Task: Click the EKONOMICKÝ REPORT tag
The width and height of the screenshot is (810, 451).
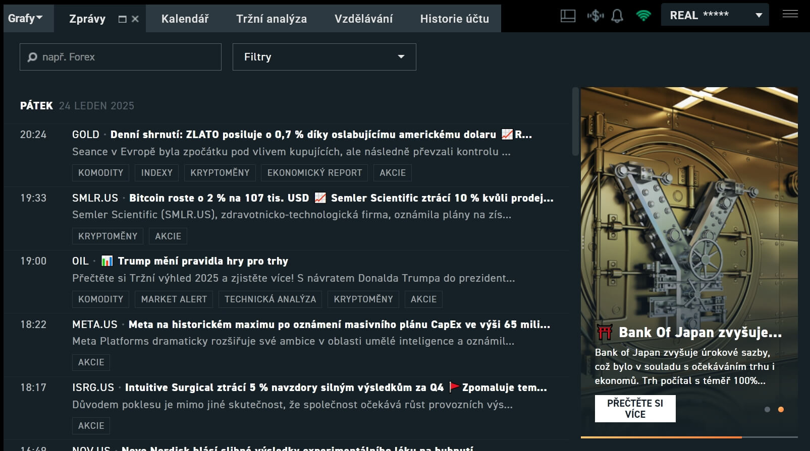Action: click(314, 173)
